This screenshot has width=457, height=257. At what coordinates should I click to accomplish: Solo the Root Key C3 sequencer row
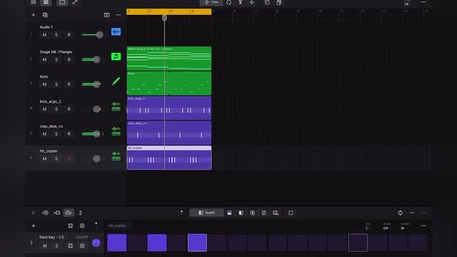click(x=56, y=246)
